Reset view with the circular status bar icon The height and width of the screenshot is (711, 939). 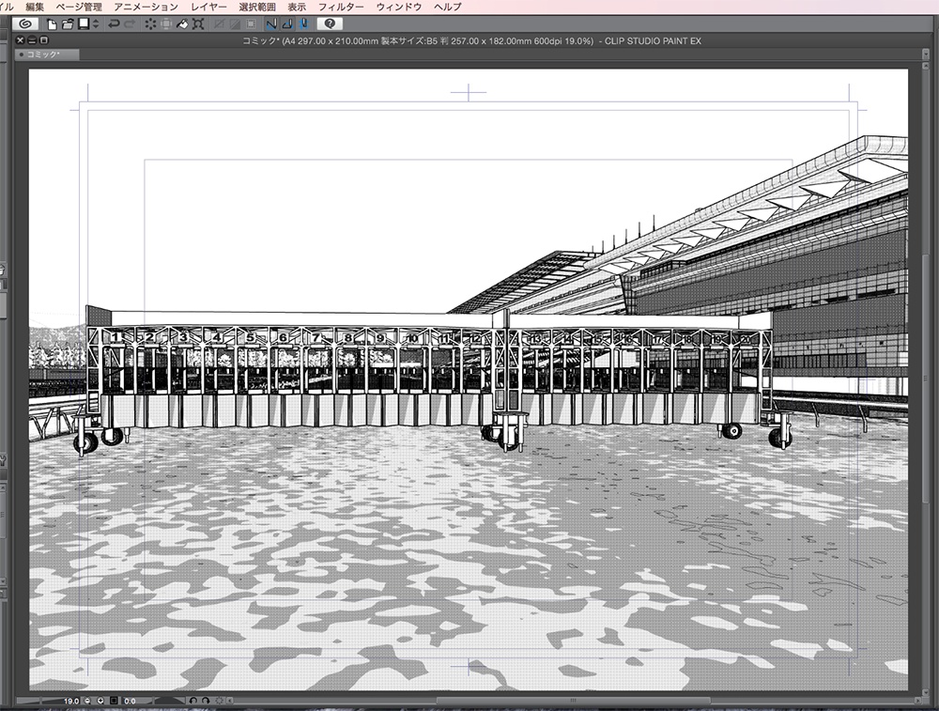coord(220,700)
